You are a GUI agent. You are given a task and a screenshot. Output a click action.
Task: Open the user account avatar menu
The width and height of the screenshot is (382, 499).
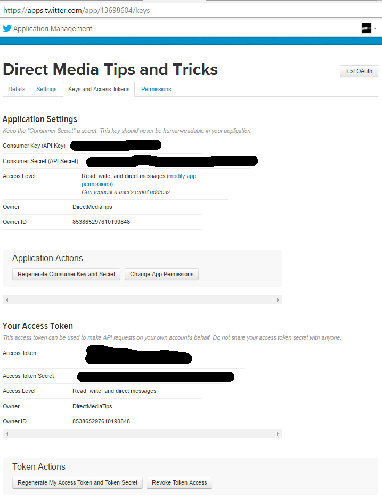click(x=369, y=28)
